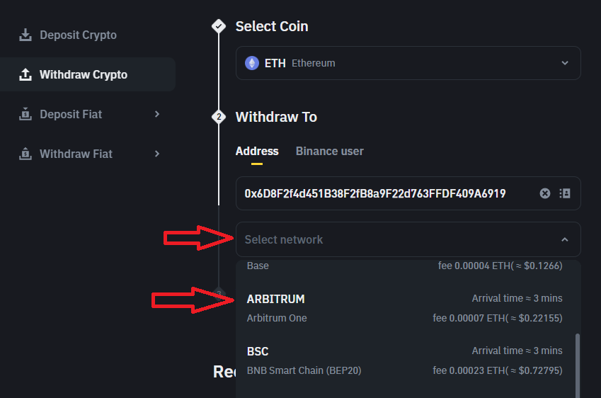601x398 pixels.
Task: Click the Deposit Fiat icon in sidebar
Action: pyautogui.click(x=25, y=114)
